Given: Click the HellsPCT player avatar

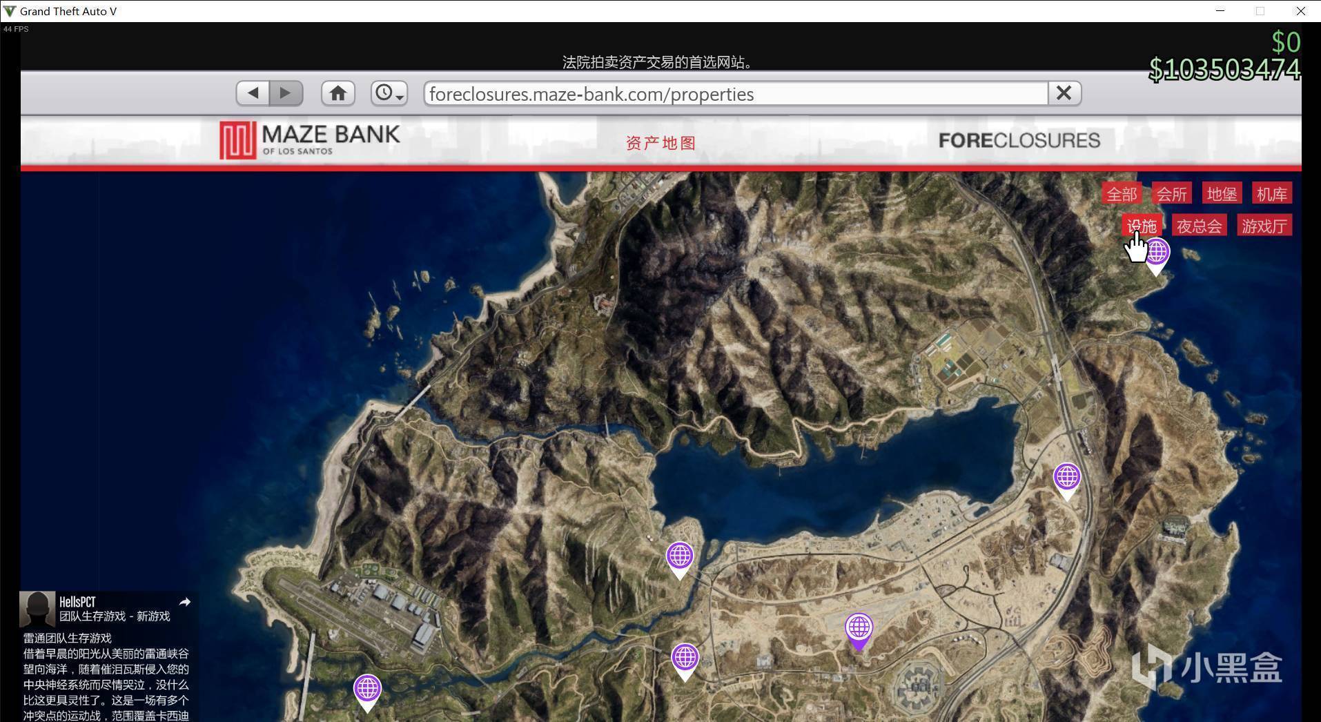Looking at the screenshot, I should pos(37,609).
